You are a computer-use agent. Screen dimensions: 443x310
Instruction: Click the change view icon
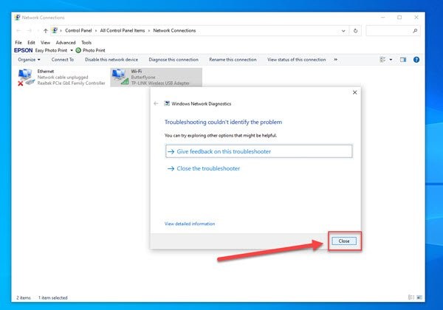pos(382,60)
